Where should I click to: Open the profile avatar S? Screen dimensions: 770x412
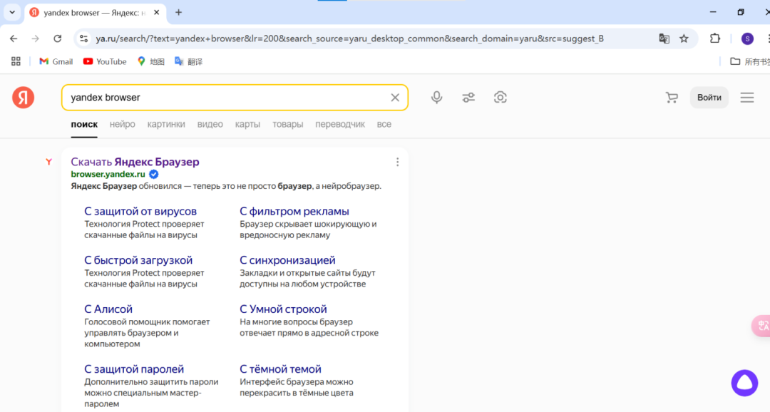point(747,38)
